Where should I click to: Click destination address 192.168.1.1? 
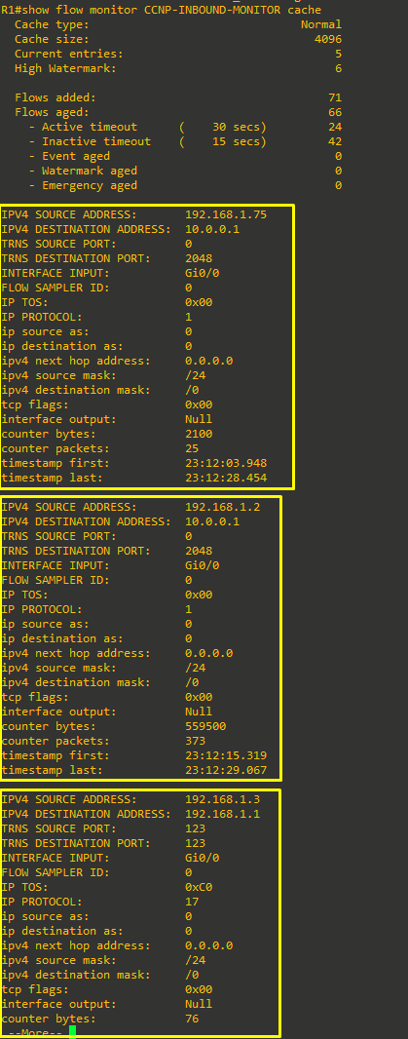point(222,814)
